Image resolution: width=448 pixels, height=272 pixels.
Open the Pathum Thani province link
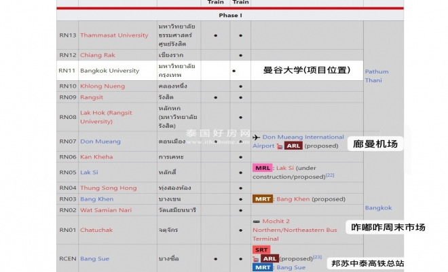tap(377, 76)
